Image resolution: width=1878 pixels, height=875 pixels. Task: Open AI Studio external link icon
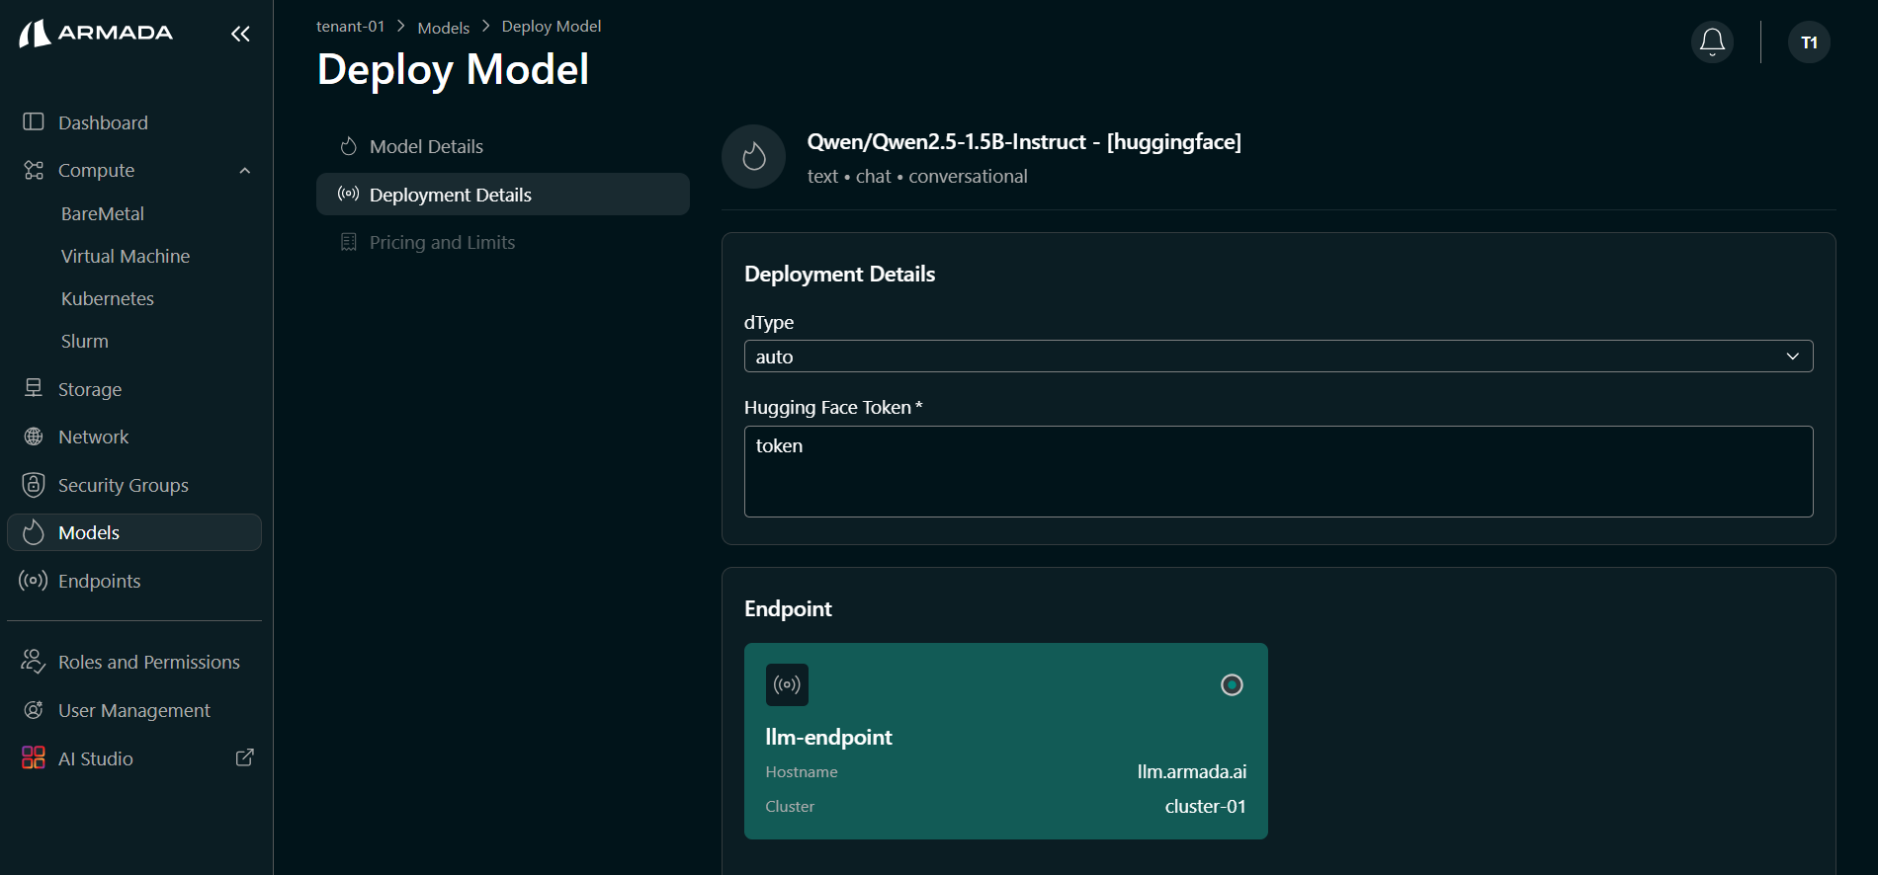[244, 757]
